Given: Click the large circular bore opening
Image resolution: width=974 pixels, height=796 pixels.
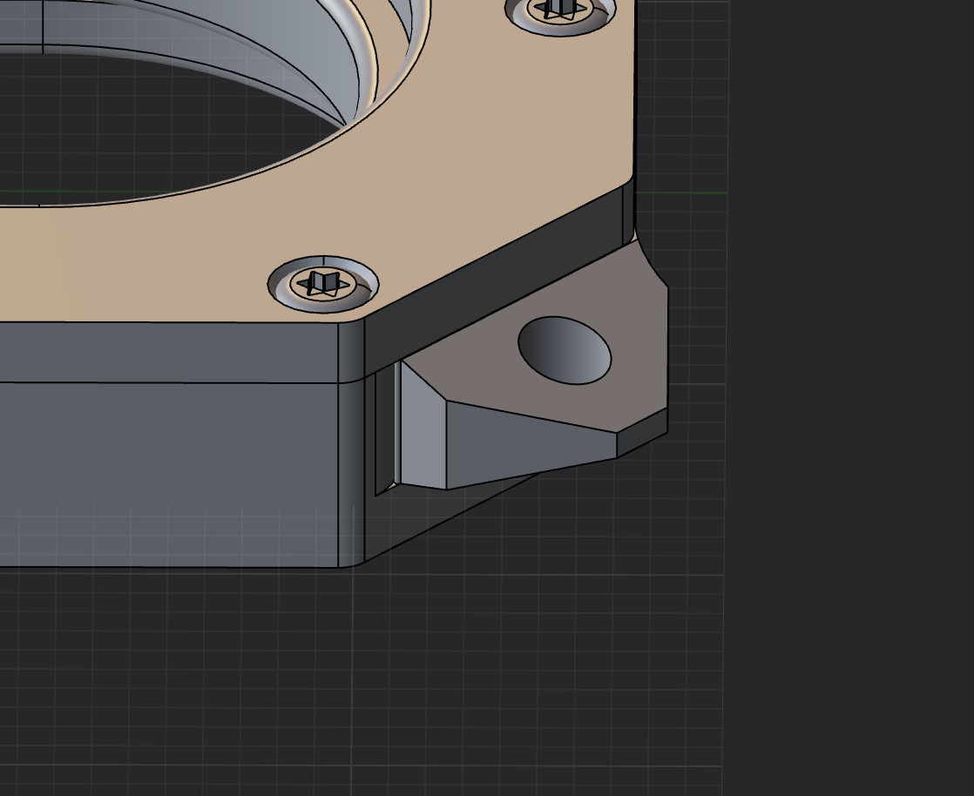Looking at the screenshot, I should [157, 131].
